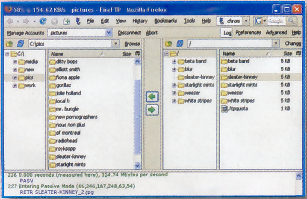Open dropdown next to chrom toolbar field
This screenshot has width=307, height=199.
pyautogui.click(x=246, y=21)
